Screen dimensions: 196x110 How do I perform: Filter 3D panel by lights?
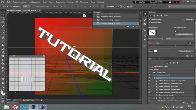click(x=177, y=63)
